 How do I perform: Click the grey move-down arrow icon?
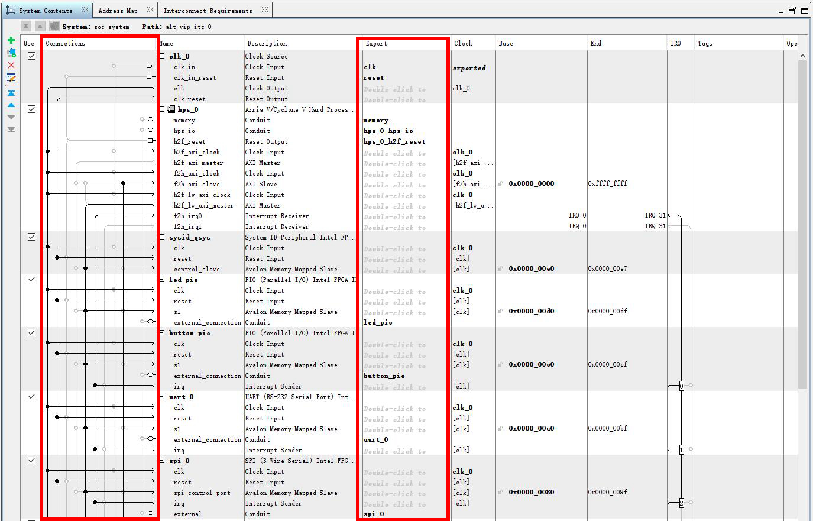[x=11, y=117]
